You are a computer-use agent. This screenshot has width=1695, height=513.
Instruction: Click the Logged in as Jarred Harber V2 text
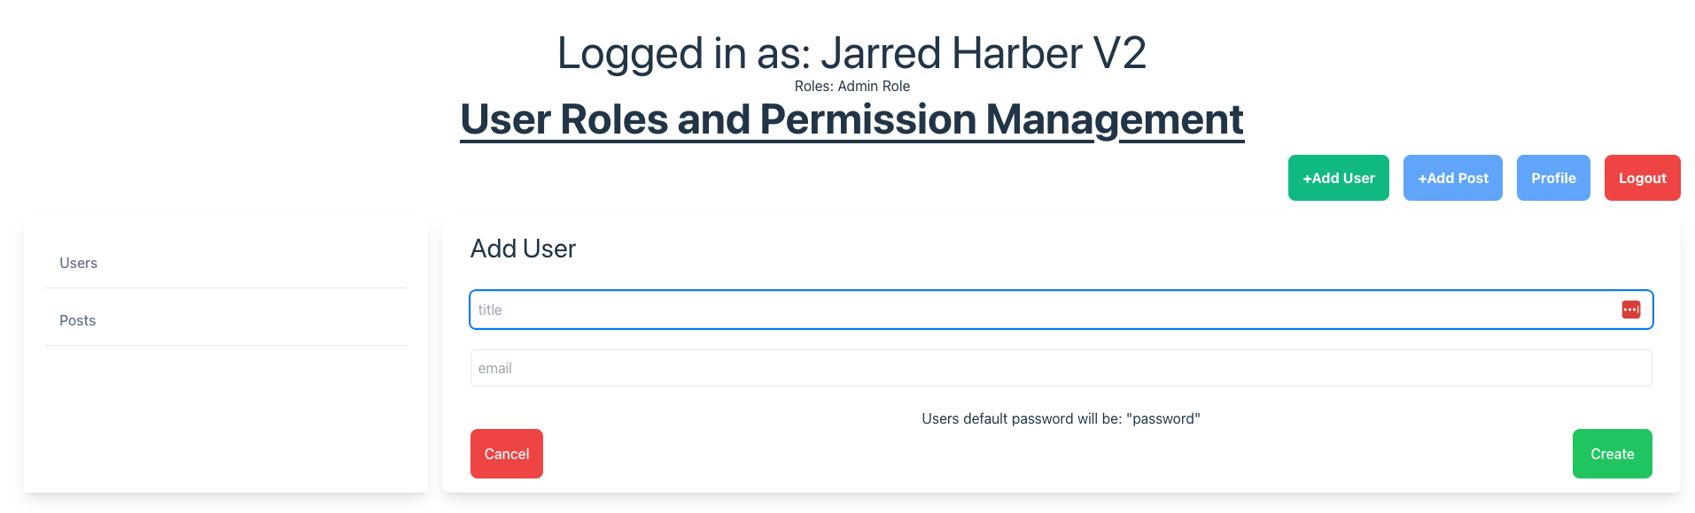point(851,53)
